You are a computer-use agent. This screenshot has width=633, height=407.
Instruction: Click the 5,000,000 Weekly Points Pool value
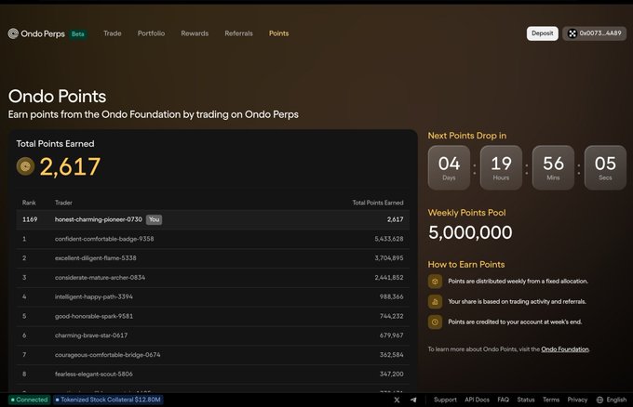(470, 232)
